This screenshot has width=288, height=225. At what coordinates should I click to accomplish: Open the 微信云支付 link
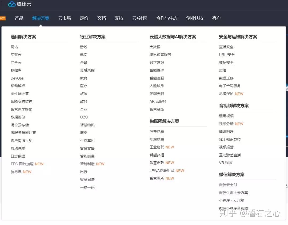click(x=228, y=185)
